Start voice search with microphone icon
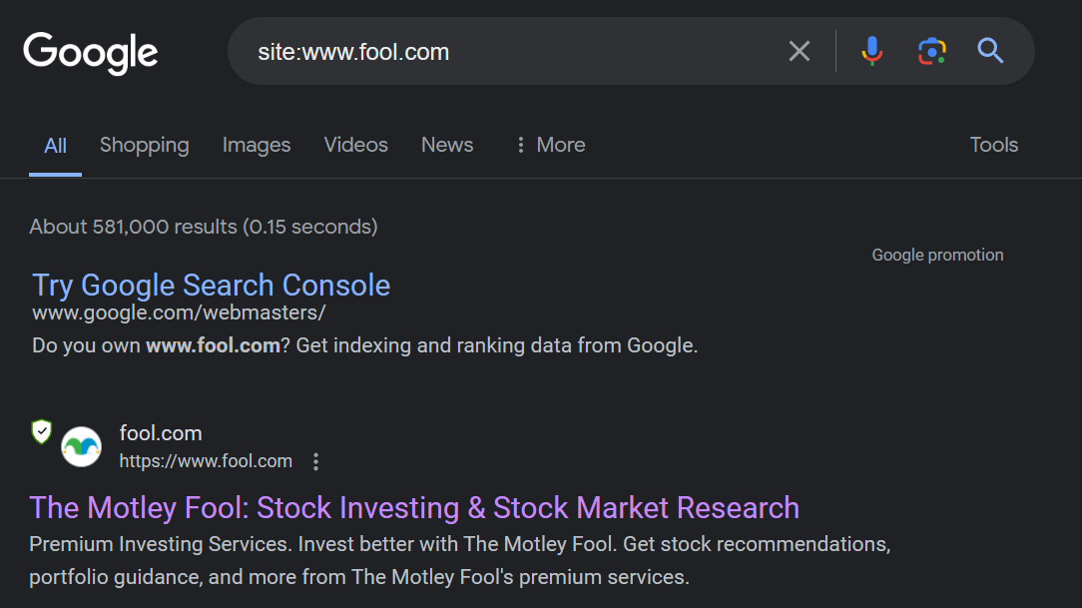 tap(872, 51)
